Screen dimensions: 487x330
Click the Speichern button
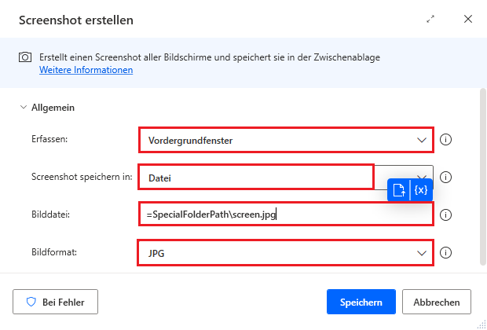click(361, 302)
